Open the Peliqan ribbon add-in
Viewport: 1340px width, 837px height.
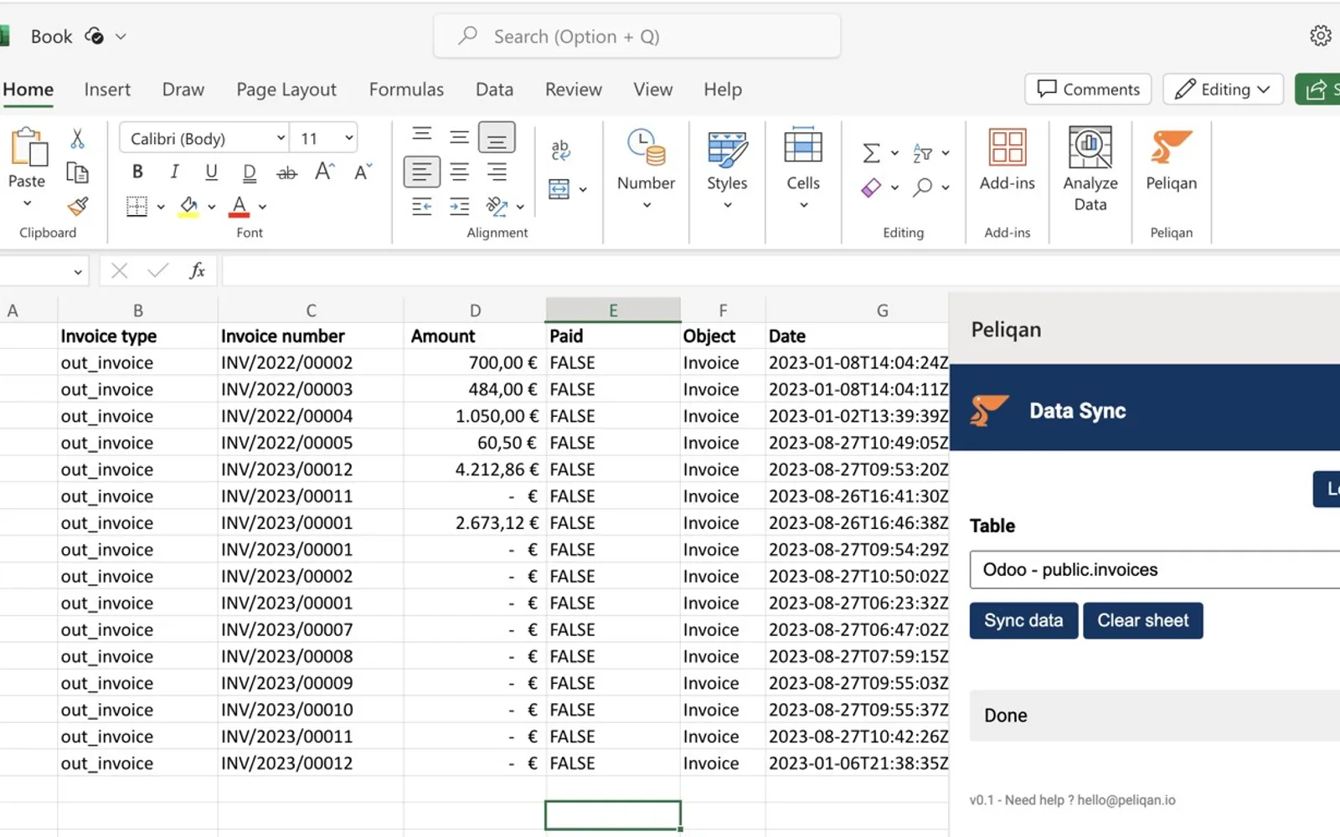click(1171, 161)
